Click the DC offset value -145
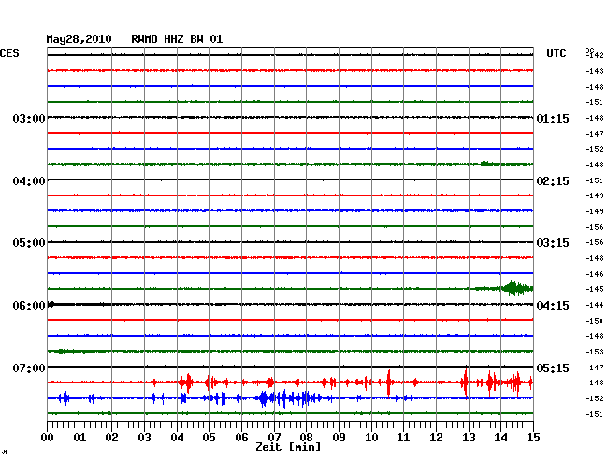 [594, 289]
